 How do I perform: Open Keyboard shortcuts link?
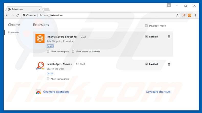tap(158, 92)
